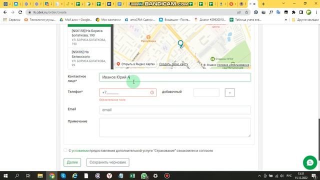Open the tab search dropdown arrow
The height and width of the screenshot is (180, 320).
coord(283,3)
